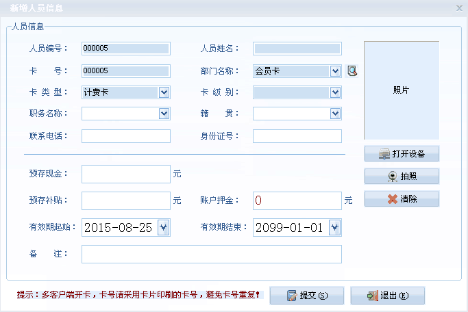Exit the dialog with 退出(E)
468x312 pixels.
[x=387, y=296]
